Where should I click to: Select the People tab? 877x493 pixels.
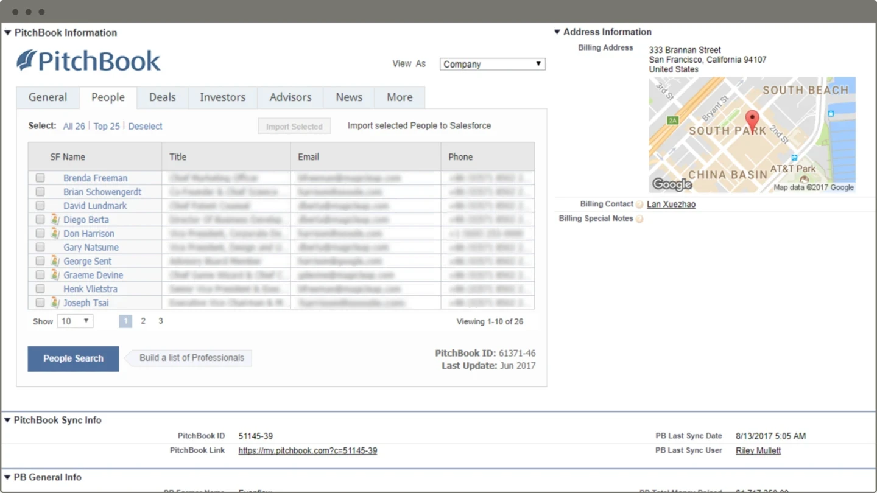108,97
